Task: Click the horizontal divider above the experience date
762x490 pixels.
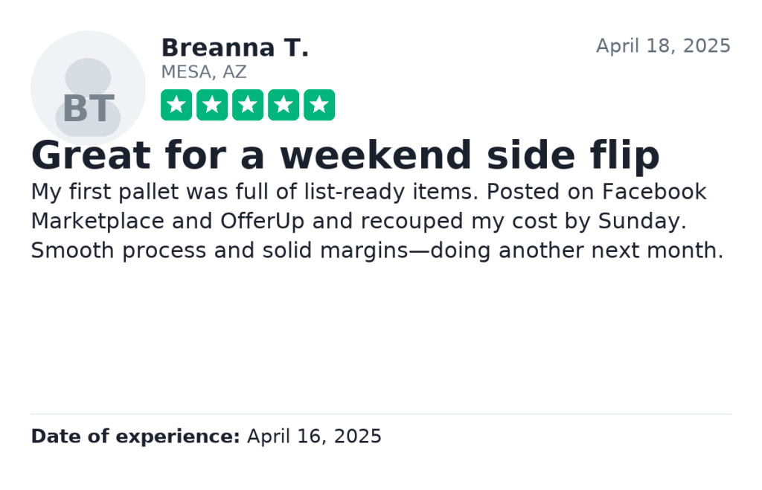Action: (381, 414)
